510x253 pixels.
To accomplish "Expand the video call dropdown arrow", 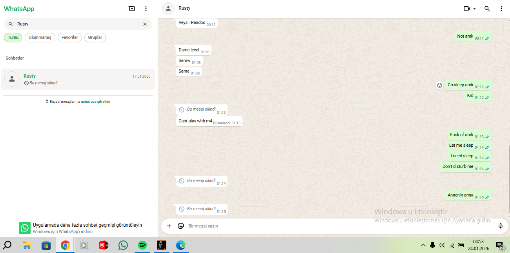I will coord(474,9).
